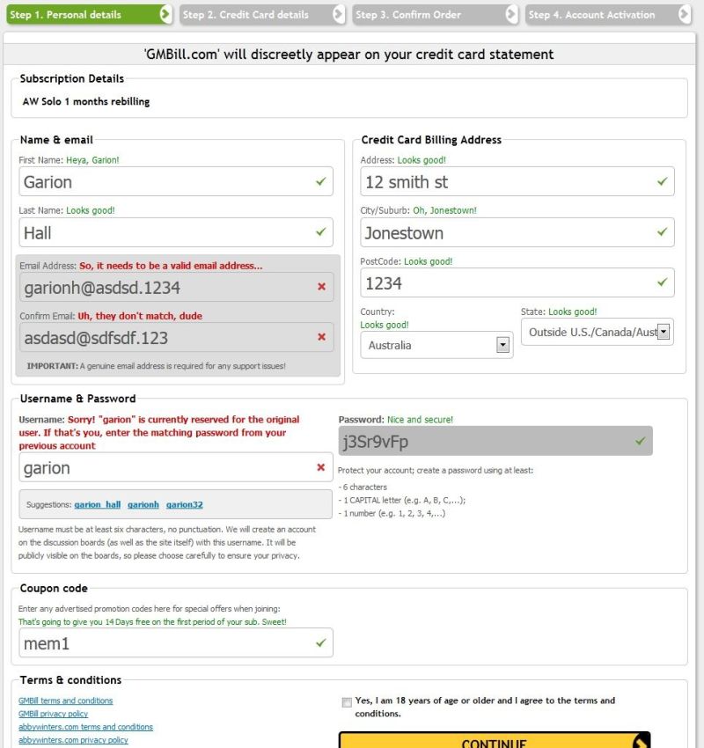Click the arrow icon on Step 4 tab
The image size is (704, 748).
tap(684, 14)
